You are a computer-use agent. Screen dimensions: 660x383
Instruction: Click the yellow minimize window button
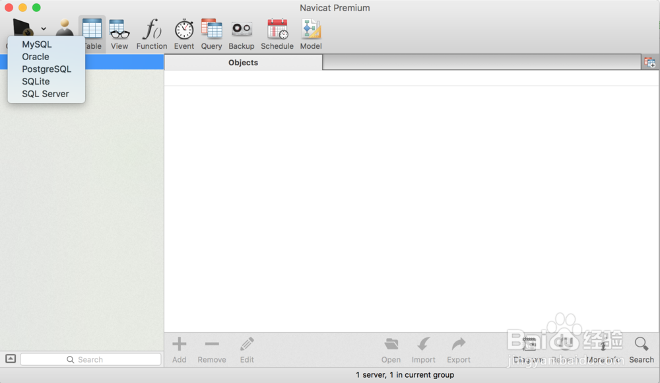click(22, 7)
